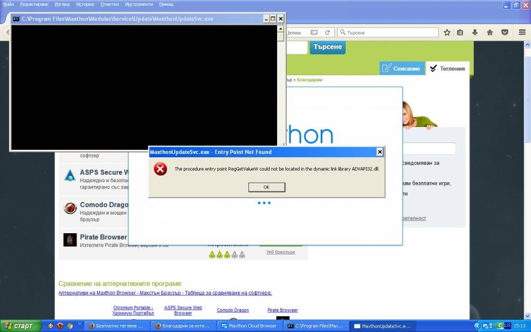Open the 'Pirate Browser' list title

pos(104,237)
